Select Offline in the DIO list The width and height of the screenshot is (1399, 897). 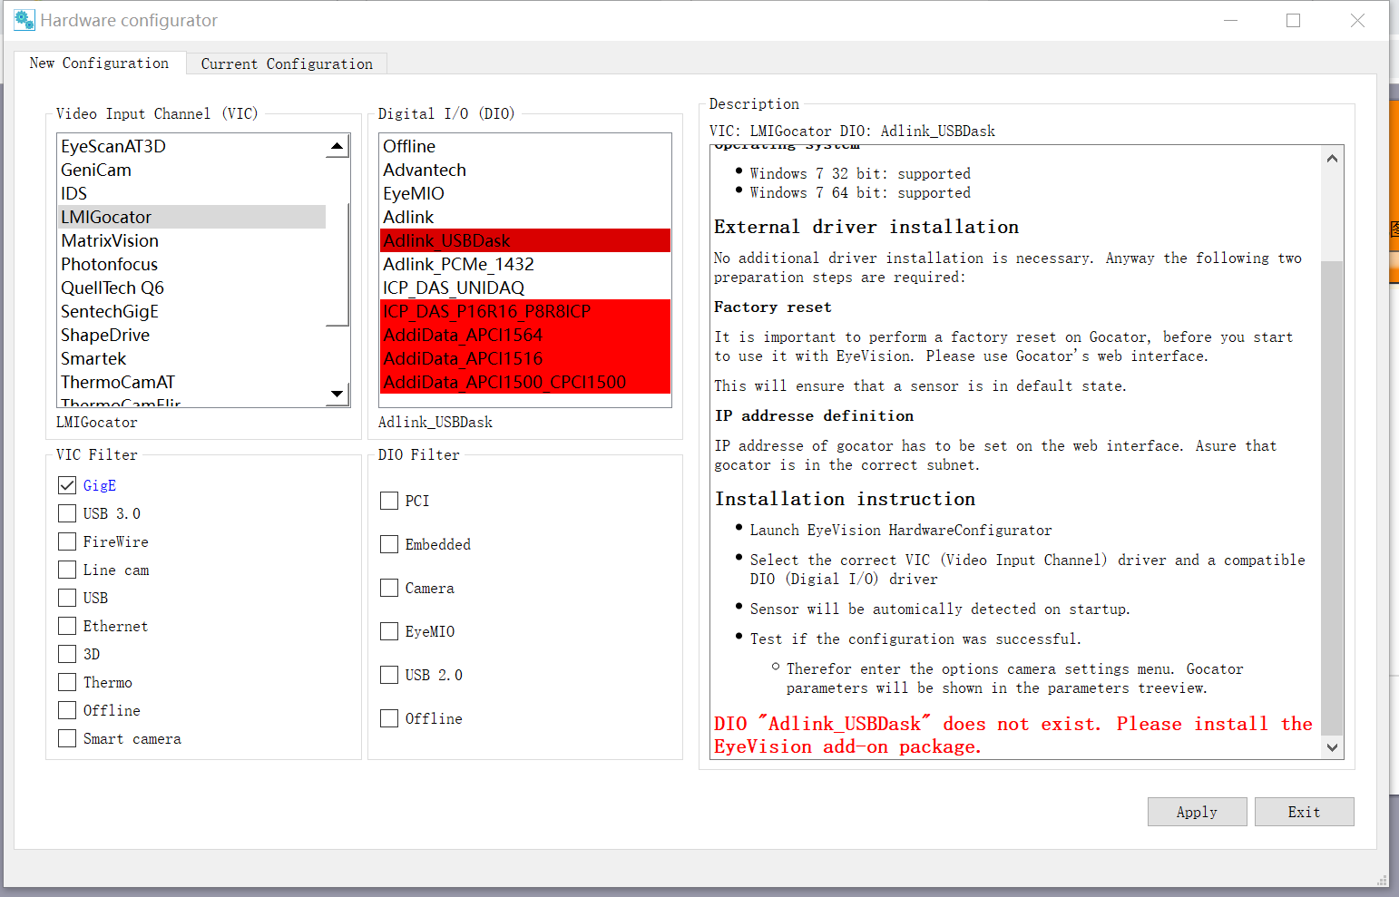point(525,146)
